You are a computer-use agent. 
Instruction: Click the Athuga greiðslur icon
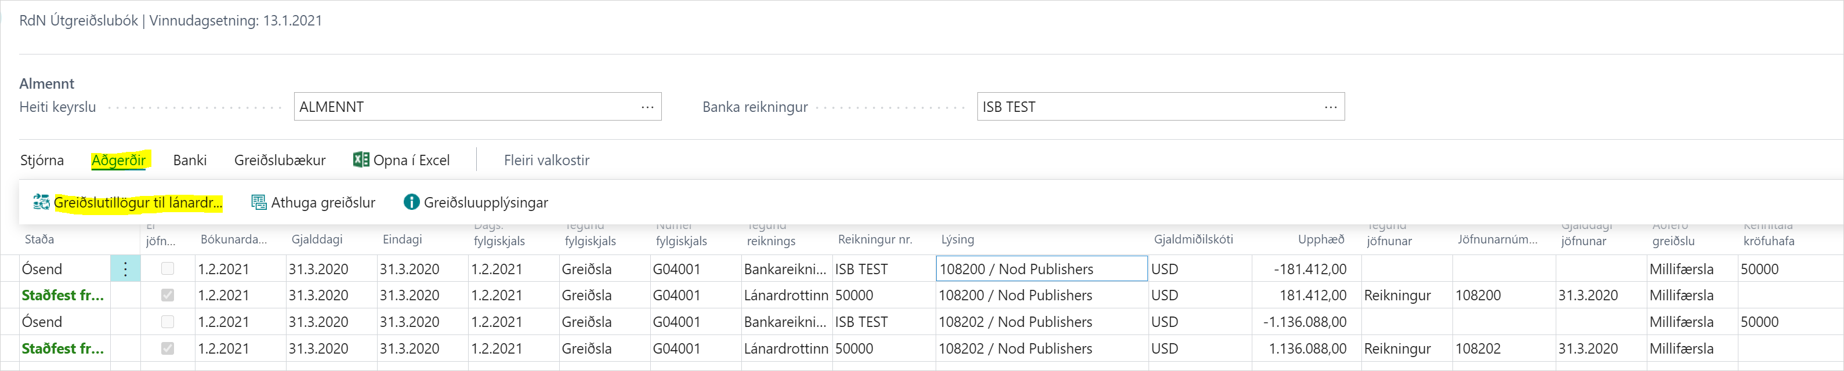(x=259, y=203)
